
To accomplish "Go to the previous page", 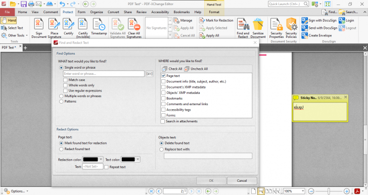I will click(159, 191).
